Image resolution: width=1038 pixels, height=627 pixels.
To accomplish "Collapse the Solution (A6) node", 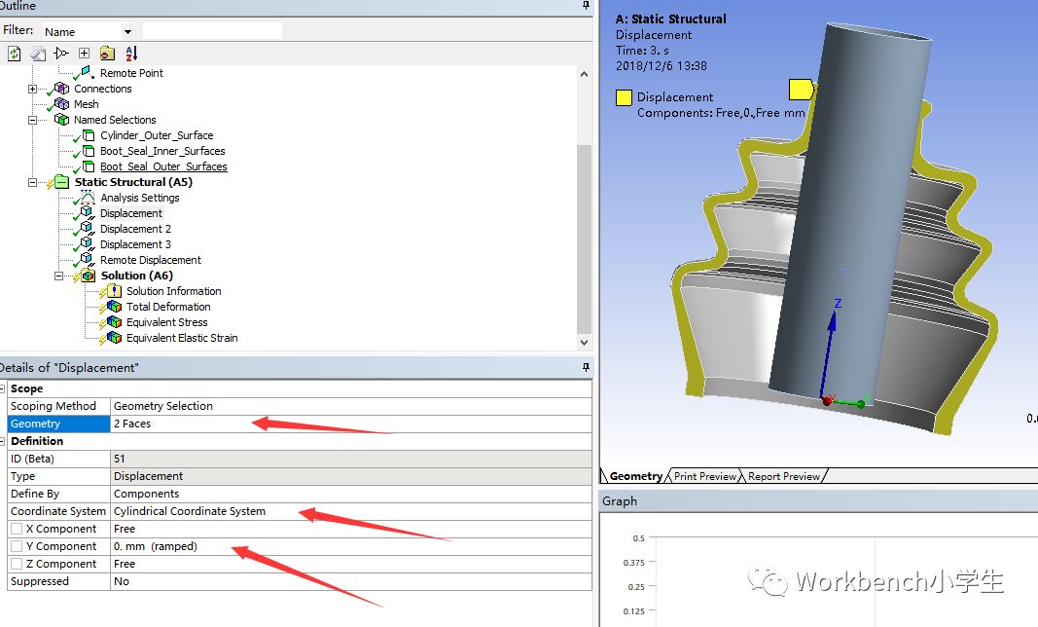I will (58, 276).
